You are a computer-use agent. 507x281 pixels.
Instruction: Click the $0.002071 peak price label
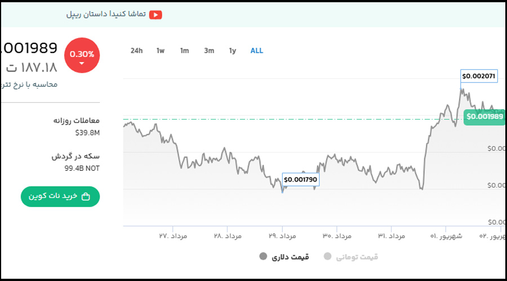point(479,75)
